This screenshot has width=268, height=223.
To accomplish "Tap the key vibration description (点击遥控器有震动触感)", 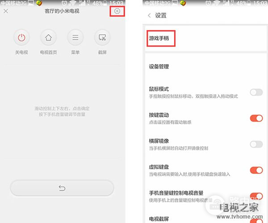I will coord(170,122).
